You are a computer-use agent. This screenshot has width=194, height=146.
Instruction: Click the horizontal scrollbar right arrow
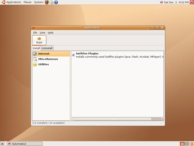point(162,119)
